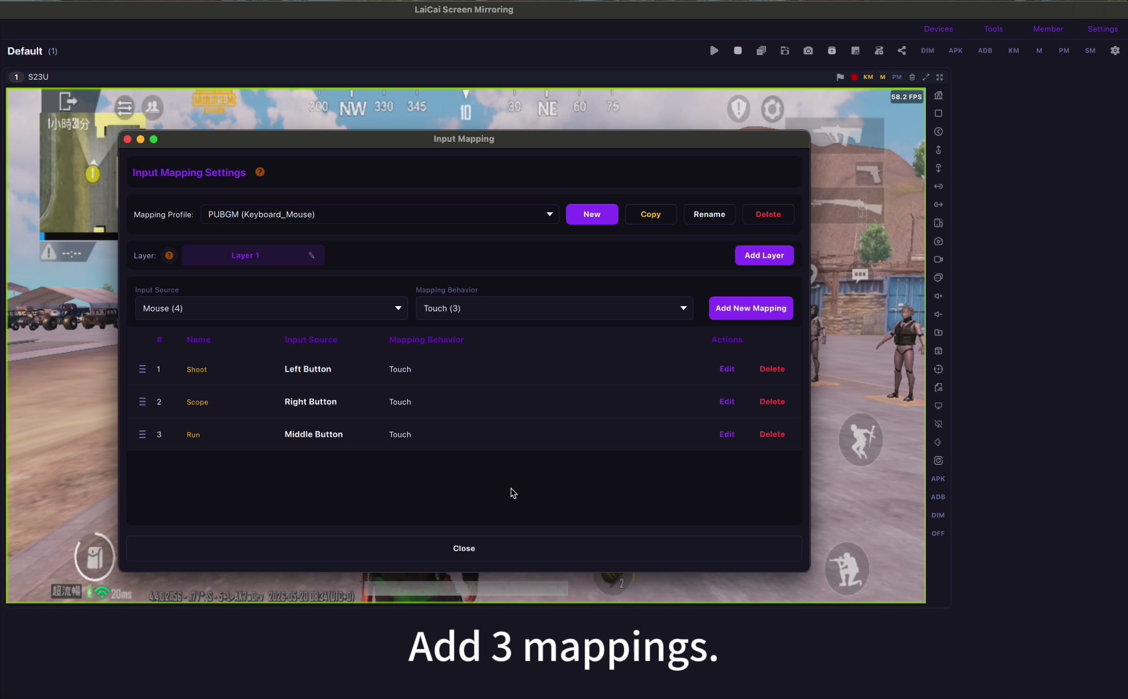Click the swipe up icon in sidebar
Image resolution: width=1128 pixels, height=699 pixels.
[938, 150]
